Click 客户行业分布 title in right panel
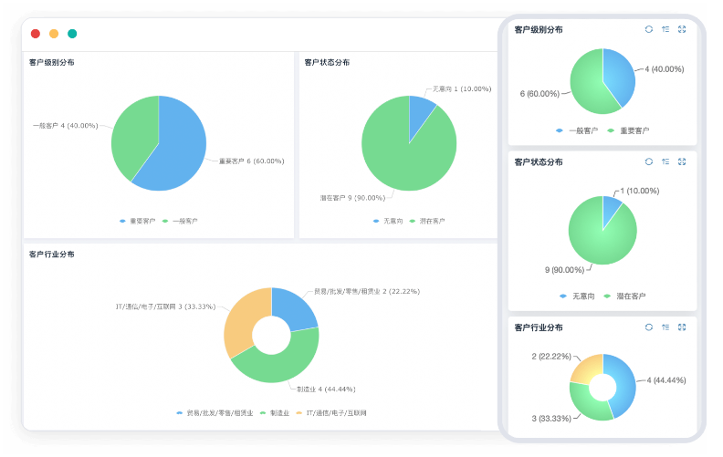Image resolution: width=723 pixels, height=457 pixels. tap(539, 327)
